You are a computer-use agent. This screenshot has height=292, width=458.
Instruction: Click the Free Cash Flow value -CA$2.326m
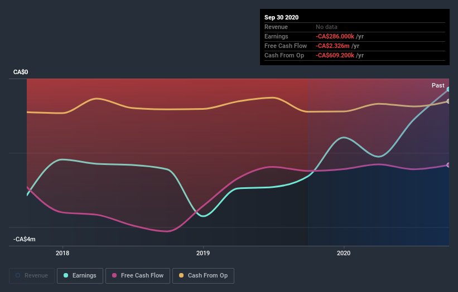[332, 46]
